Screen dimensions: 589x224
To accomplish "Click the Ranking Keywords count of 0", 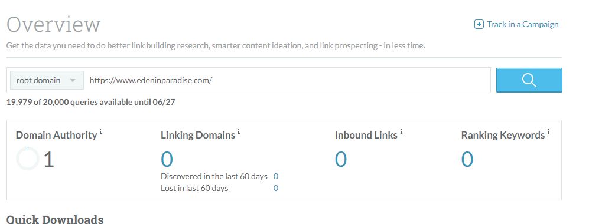I will click(467, 159).
